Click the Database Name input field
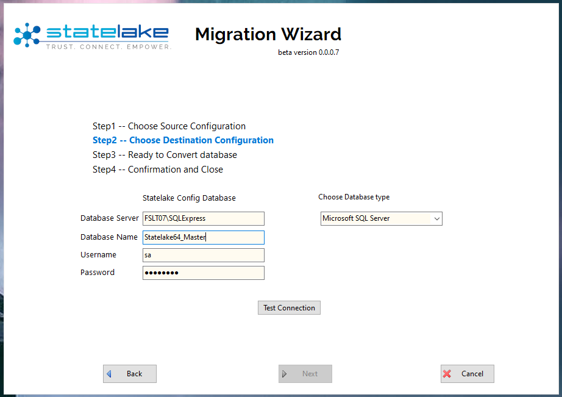The height and width of the screenshot is (397, 562). coord(204,237)
